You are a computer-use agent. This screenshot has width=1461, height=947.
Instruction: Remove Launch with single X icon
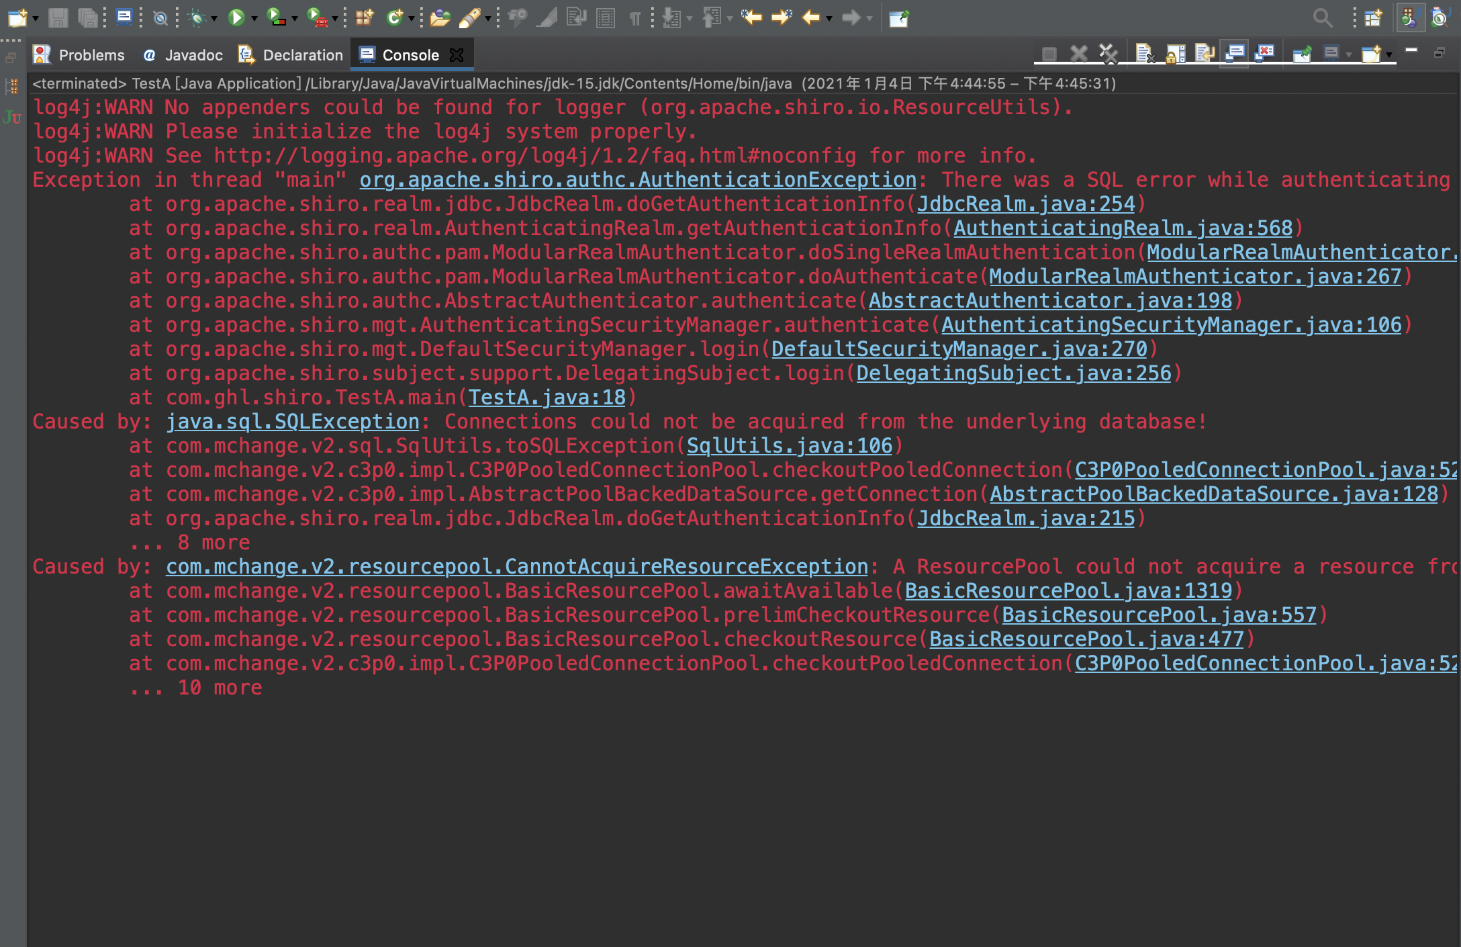[1078, 54]
